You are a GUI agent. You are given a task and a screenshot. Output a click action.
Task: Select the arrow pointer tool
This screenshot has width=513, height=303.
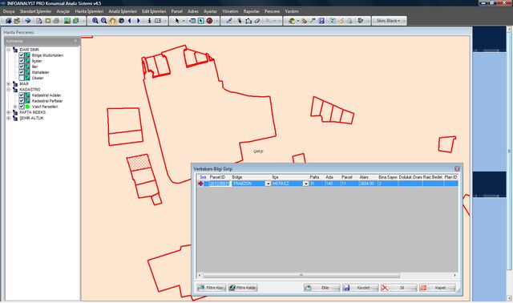177,21
